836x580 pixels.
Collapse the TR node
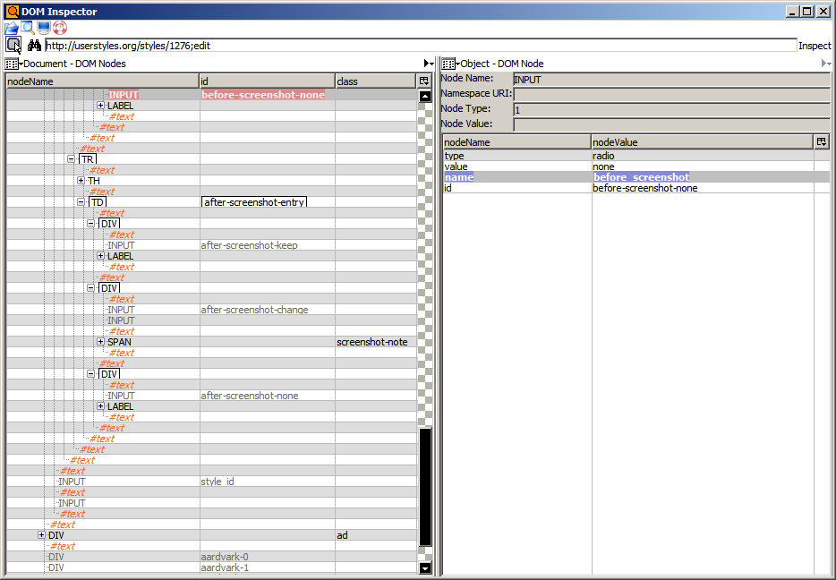71,159
